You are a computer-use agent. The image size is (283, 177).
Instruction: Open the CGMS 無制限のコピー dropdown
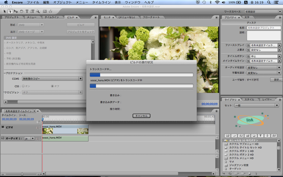pyautogui.click(x=52, y=79)
